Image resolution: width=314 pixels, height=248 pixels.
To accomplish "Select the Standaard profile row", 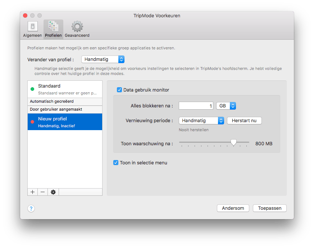I will coord(65,89).
